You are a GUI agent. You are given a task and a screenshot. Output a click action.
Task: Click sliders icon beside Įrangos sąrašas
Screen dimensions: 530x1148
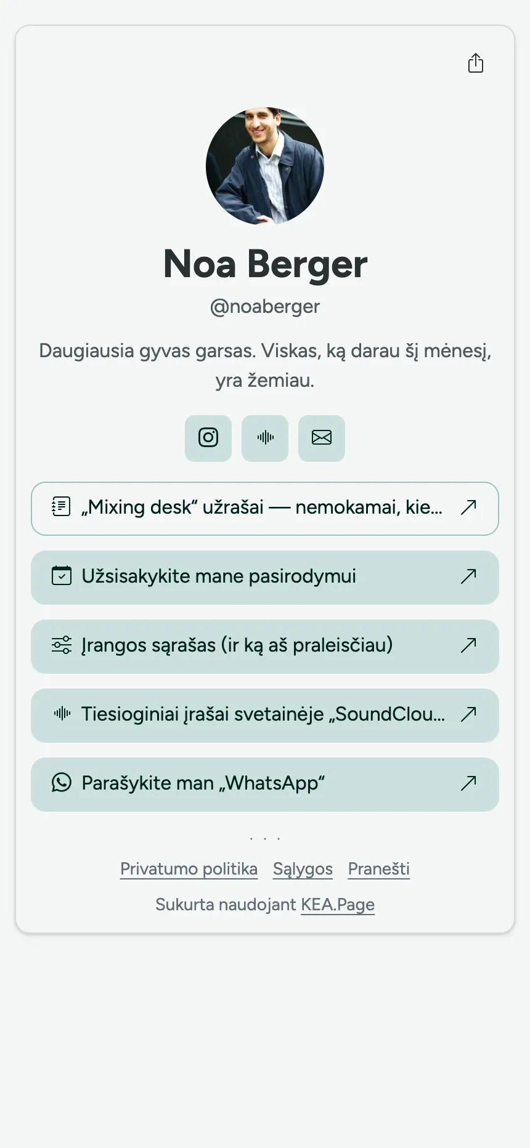tap(61, 645)
